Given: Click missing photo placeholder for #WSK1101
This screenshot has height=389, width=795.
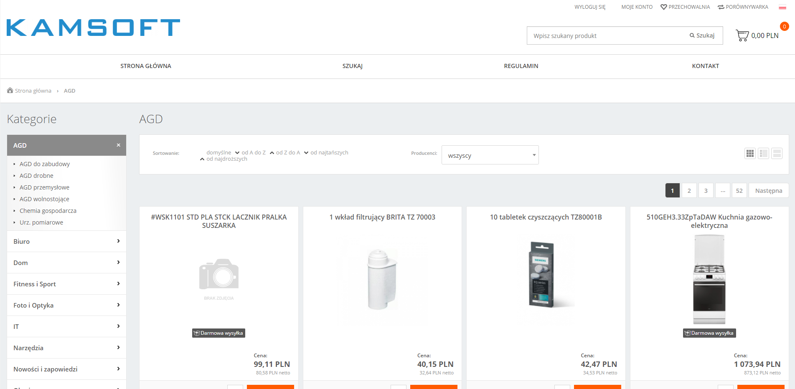Looking at the screenshot, I should pos(219,279).
